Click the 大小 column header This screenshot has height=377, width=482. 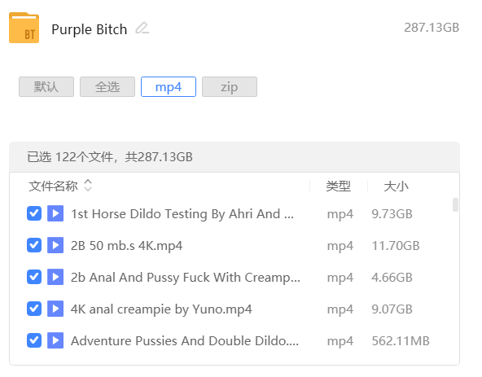click(396, 186)
